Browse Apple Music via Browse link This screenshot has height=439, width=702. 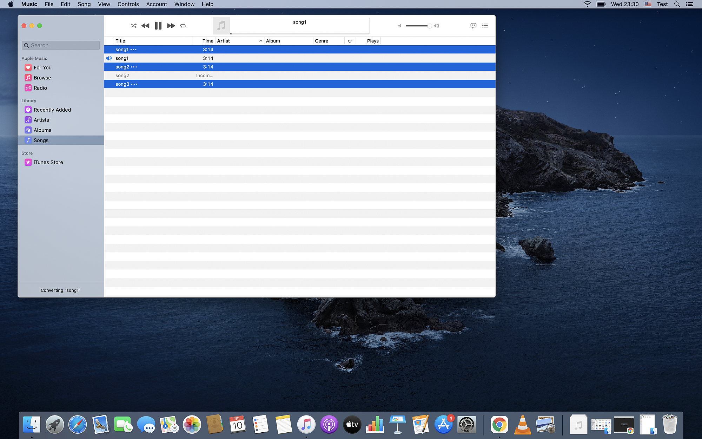coord(42,78)
